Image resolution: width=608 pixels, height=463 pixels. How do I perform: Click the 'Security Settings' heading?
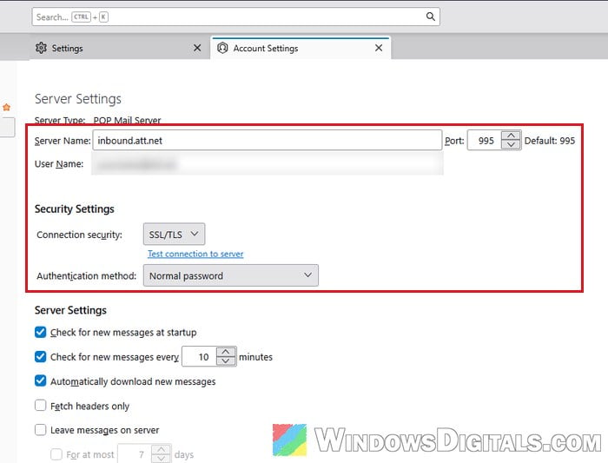[75, 209]
